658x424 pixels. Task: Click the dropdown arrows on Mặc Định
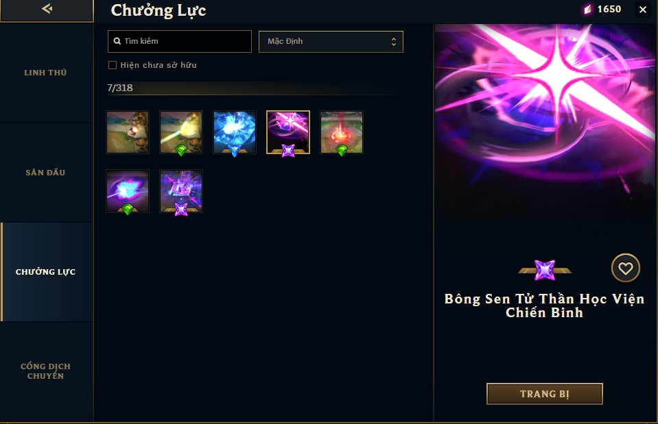click(x=393, y=42)
